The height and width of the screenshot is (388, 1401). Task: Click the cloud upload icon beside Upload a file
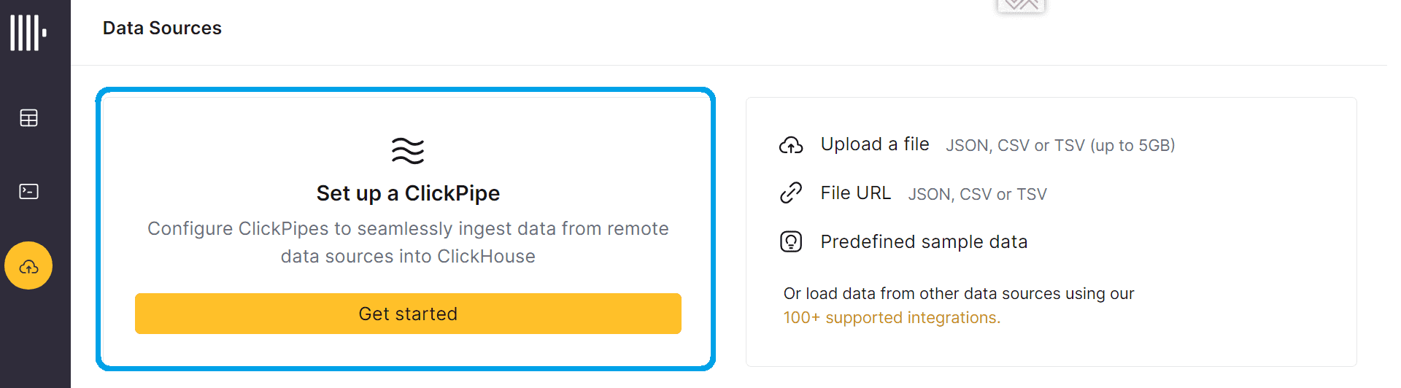791,145
